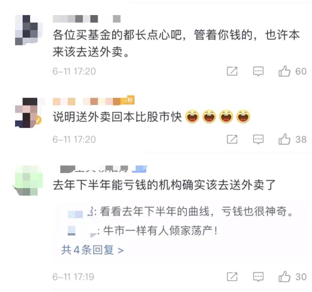Open first commenter's pixelated avatar
Image resolution: width=312 pixels, height=292 pixels.
(x=29, y=30)
